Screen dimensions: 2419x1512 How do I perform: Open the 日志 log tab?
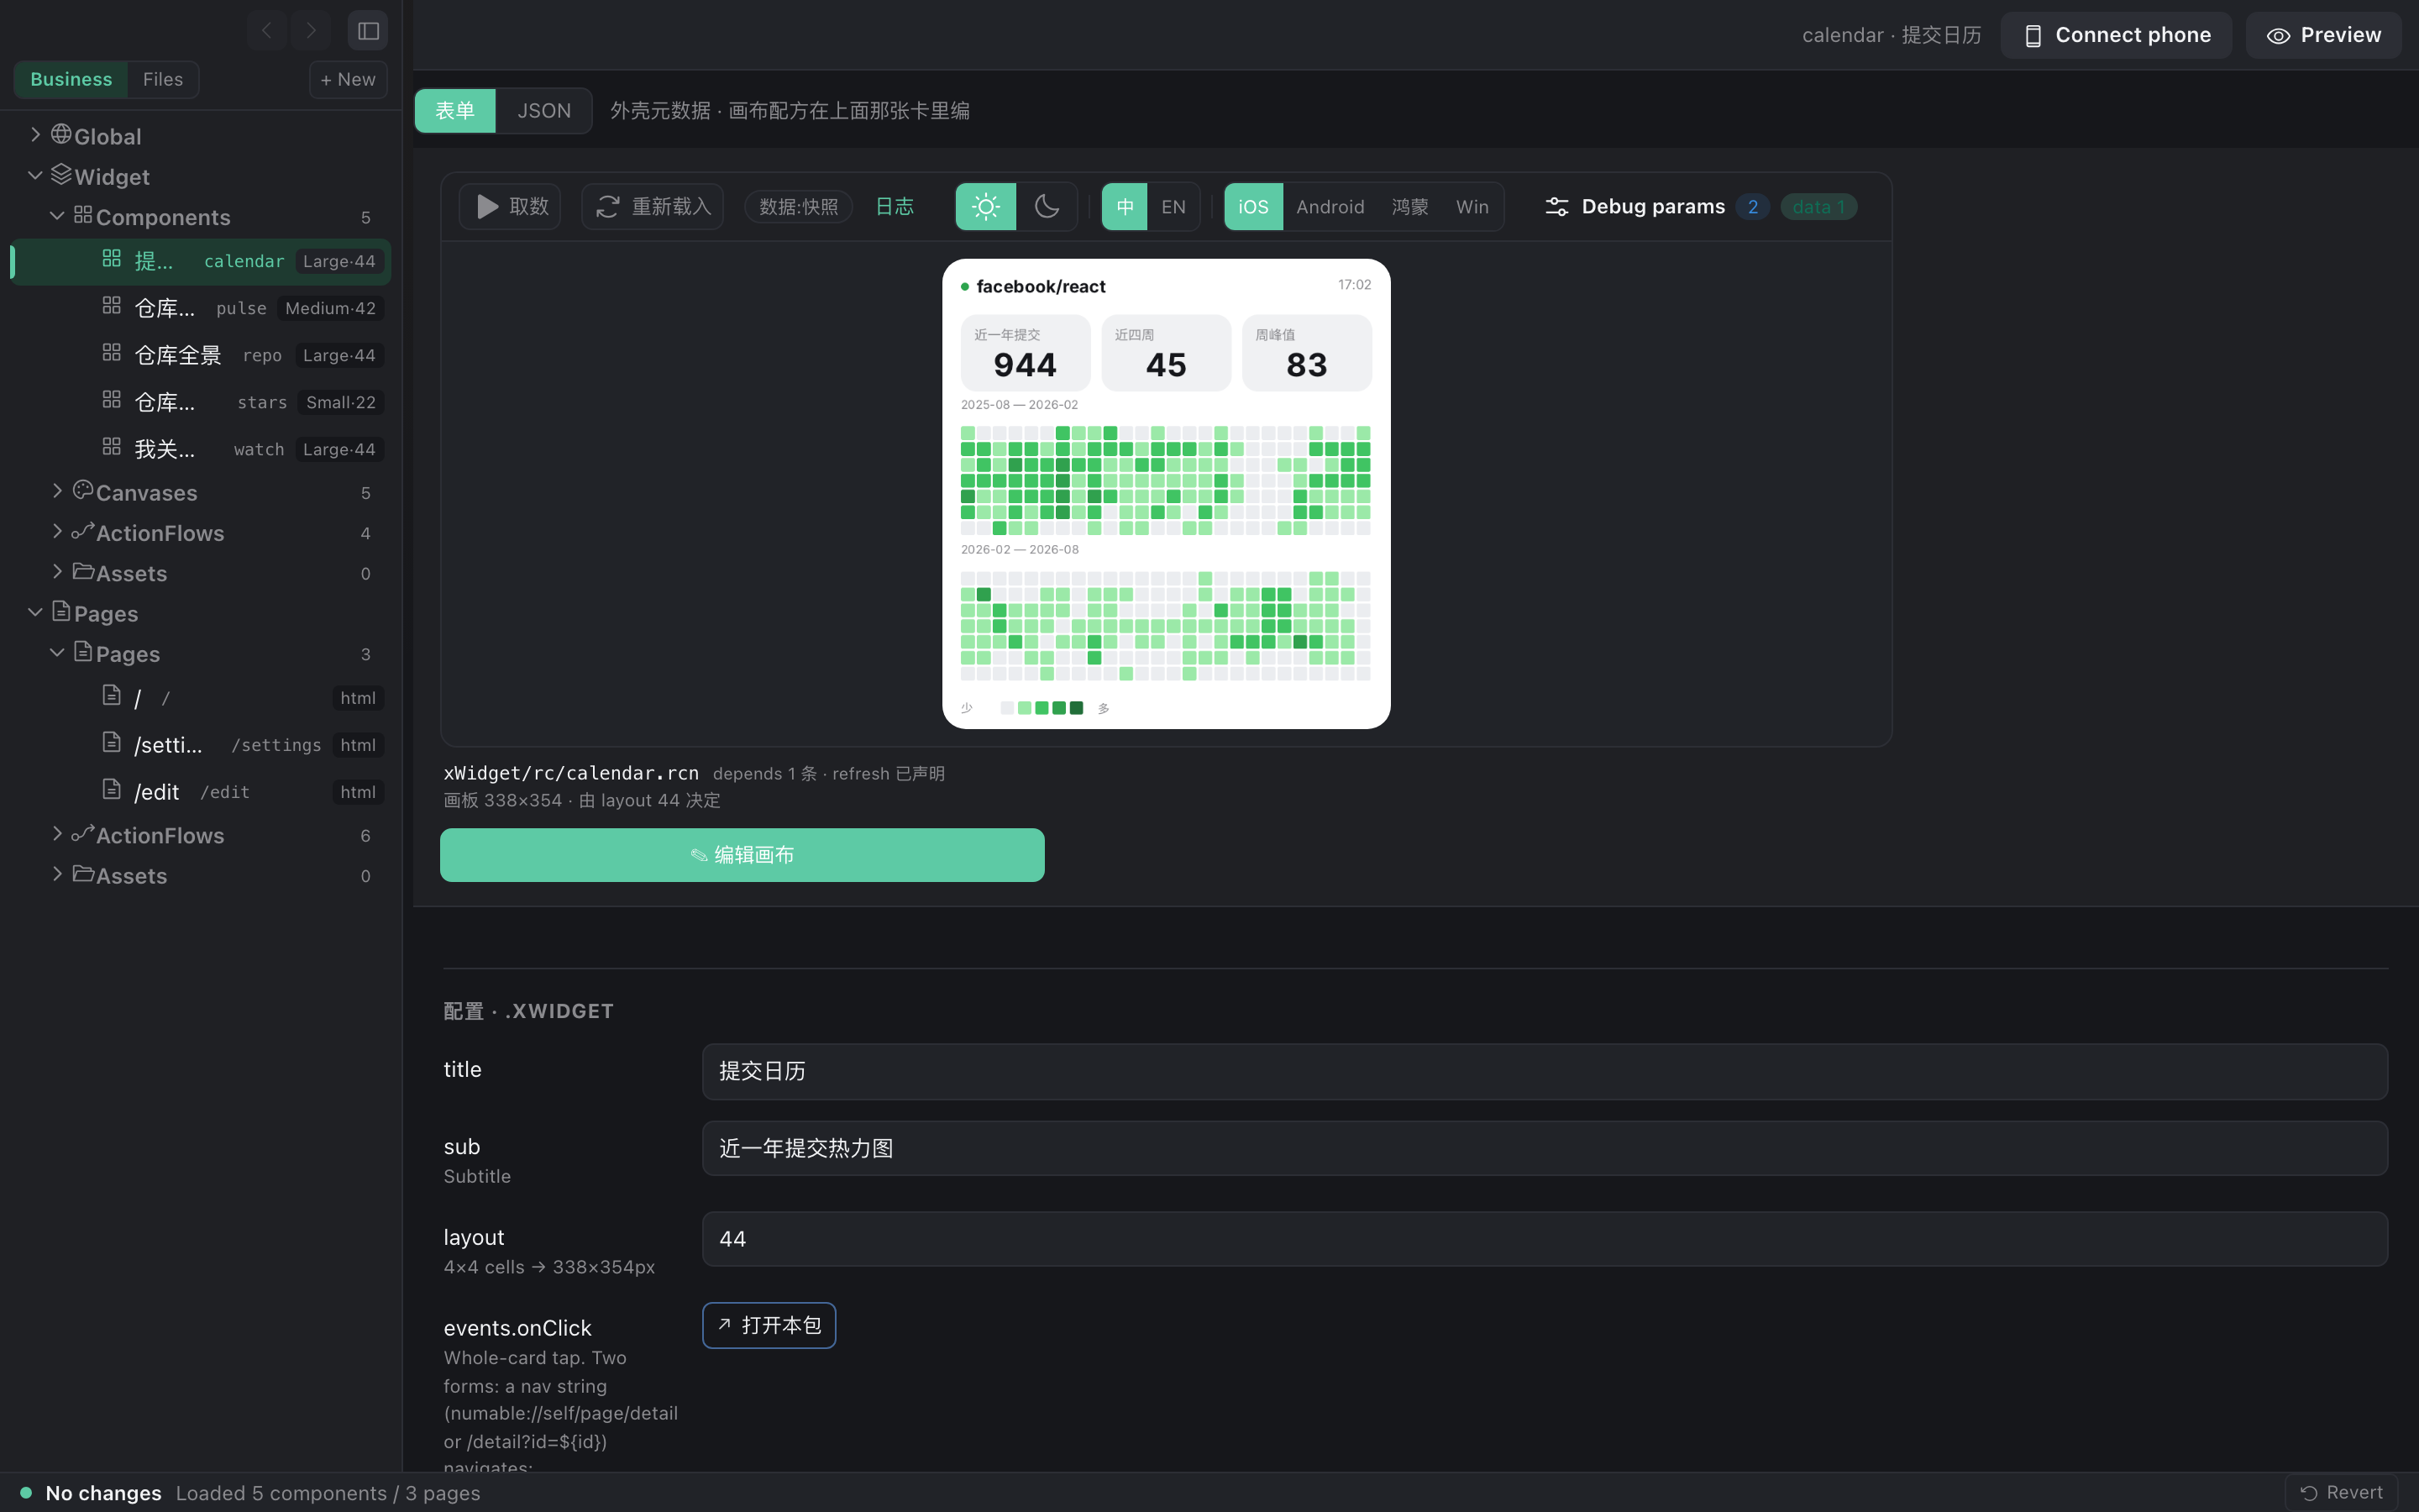pos(895,207)
